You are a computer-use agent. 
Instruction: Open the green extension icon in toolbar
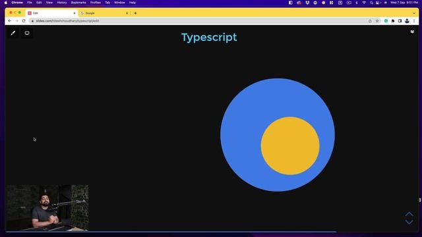pyautogui.click(x=386, y=20)
